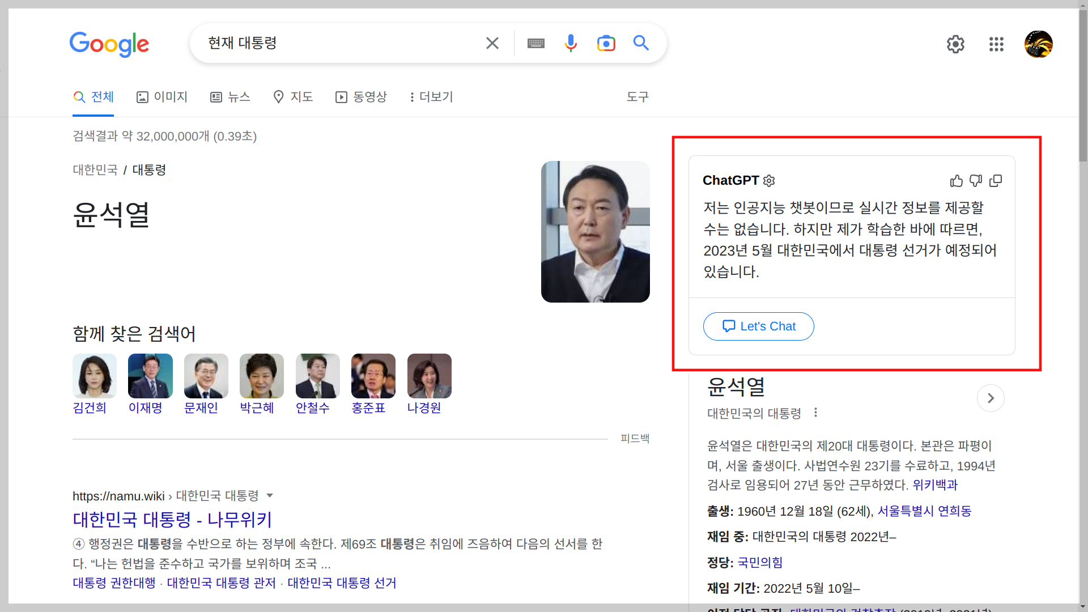Select the 전체 search tab
Viewport: 1088px width, 612px height.
click(93, 97)
